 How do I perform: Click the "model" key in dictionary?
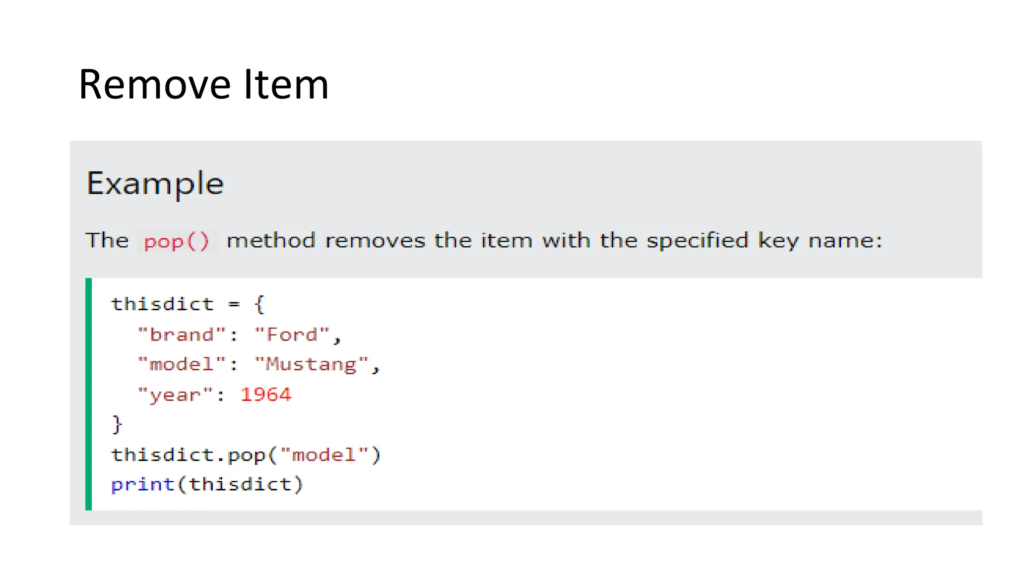click(x=182, y=364)
